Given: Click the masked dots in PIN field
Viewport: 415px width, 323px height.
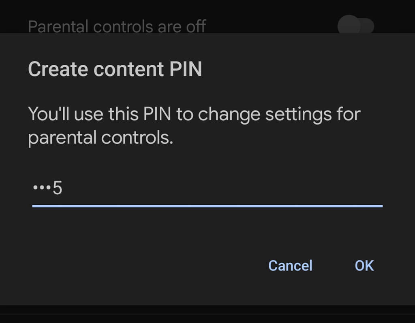Looking at the screenshot, I should point(42,189).
